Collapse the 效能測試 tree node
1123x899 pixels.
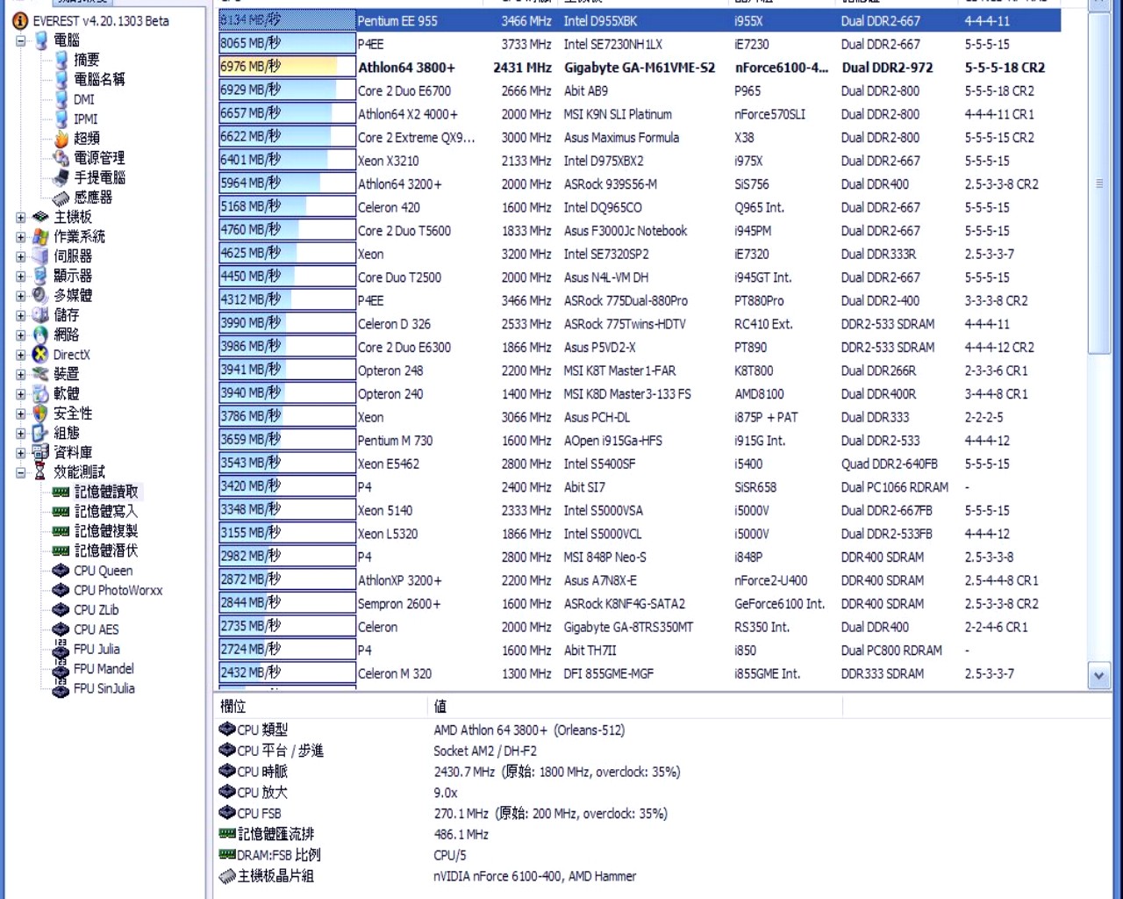click(20, 472)
